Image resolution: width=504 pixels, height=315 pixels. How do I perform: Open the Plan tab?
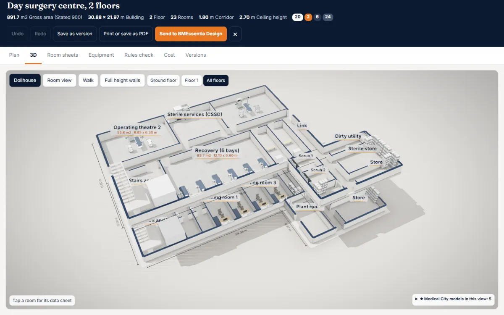click(x=14, y=55)
